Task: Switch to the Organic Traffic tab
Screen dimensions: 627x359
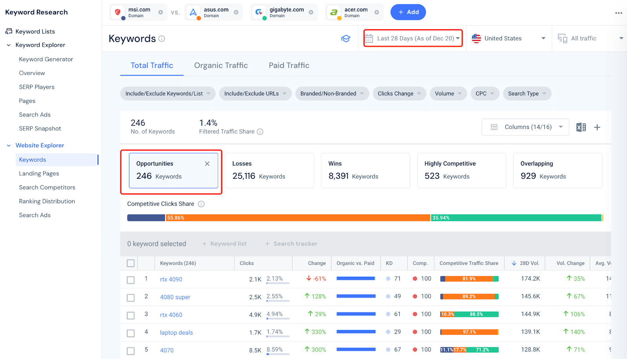Action: tap(221, 65)
